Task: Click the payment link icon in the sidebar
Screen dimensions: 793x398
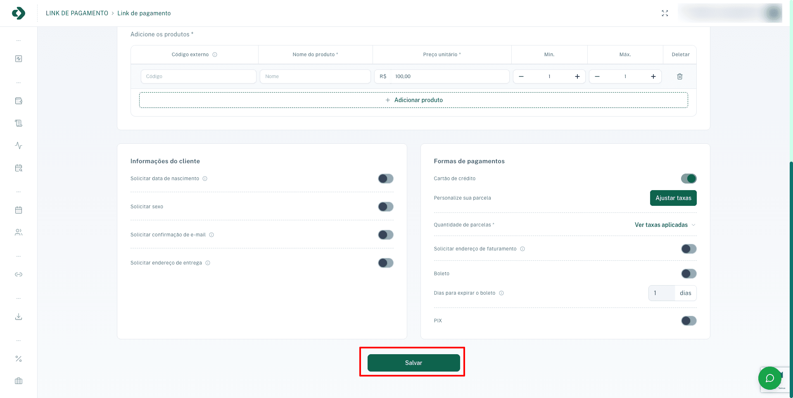Action: pyautogui.click(x=19, y=274)
